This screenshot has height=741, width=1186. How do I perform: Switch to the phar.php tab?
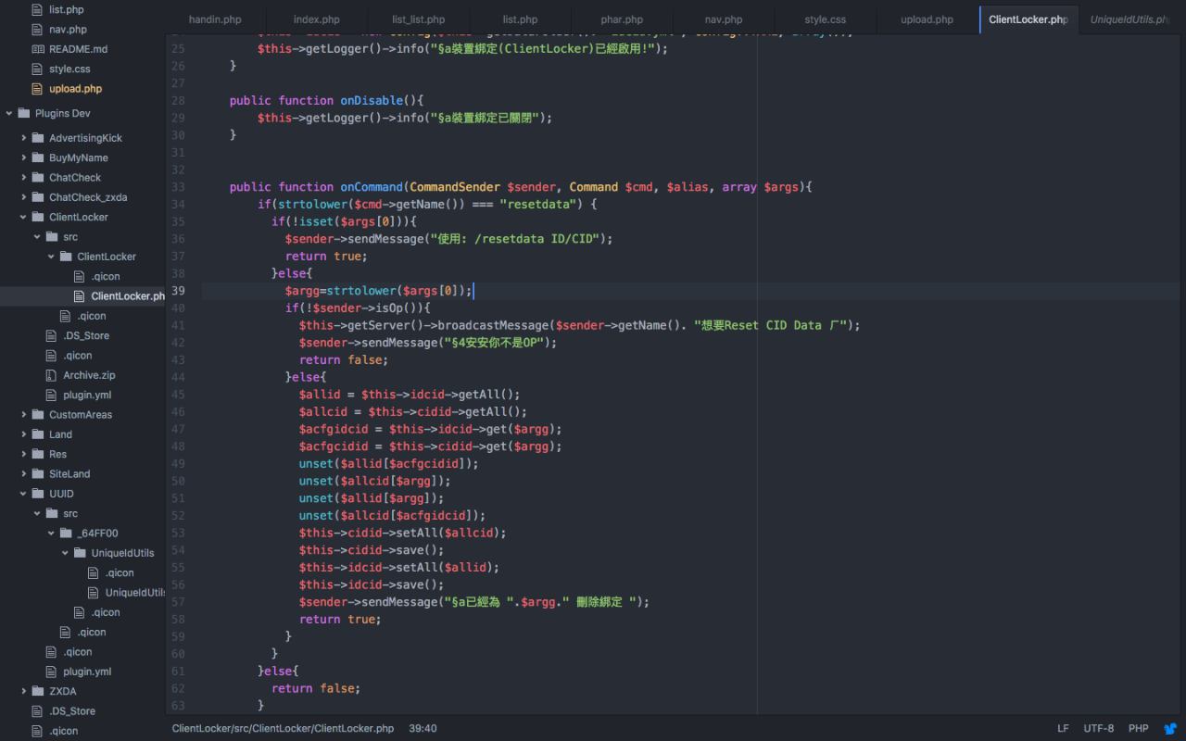coord(621,19)
